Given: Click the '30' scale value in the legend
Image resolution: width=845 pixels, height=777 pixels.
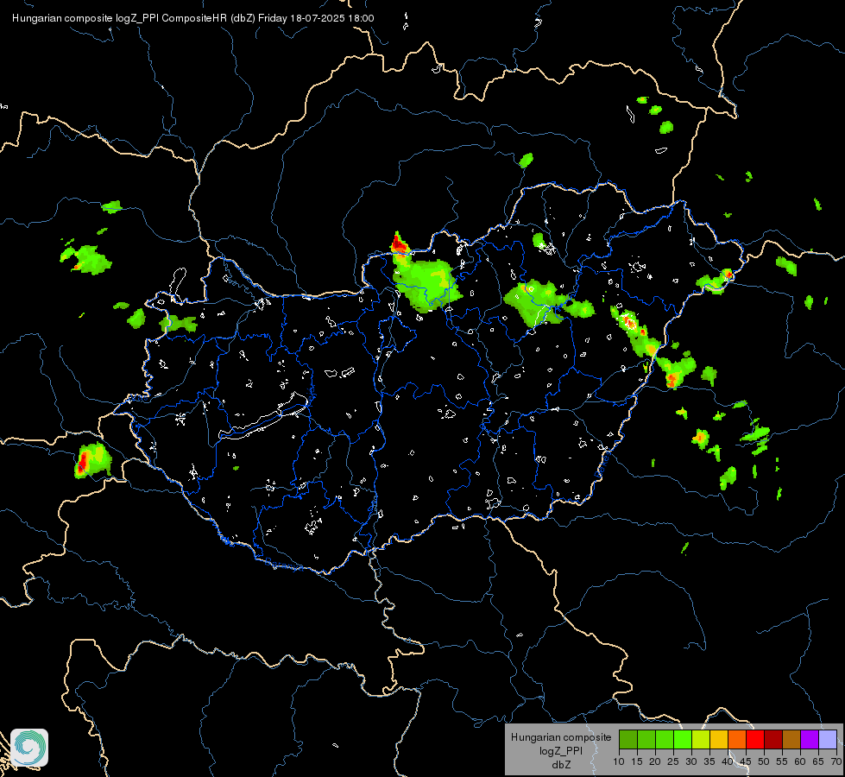Looking at the screenshot, I should coord(691,762).
